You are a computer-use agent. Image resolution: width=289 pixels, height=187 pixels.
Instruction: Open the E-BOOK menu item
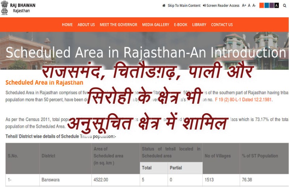pos(181,25)
